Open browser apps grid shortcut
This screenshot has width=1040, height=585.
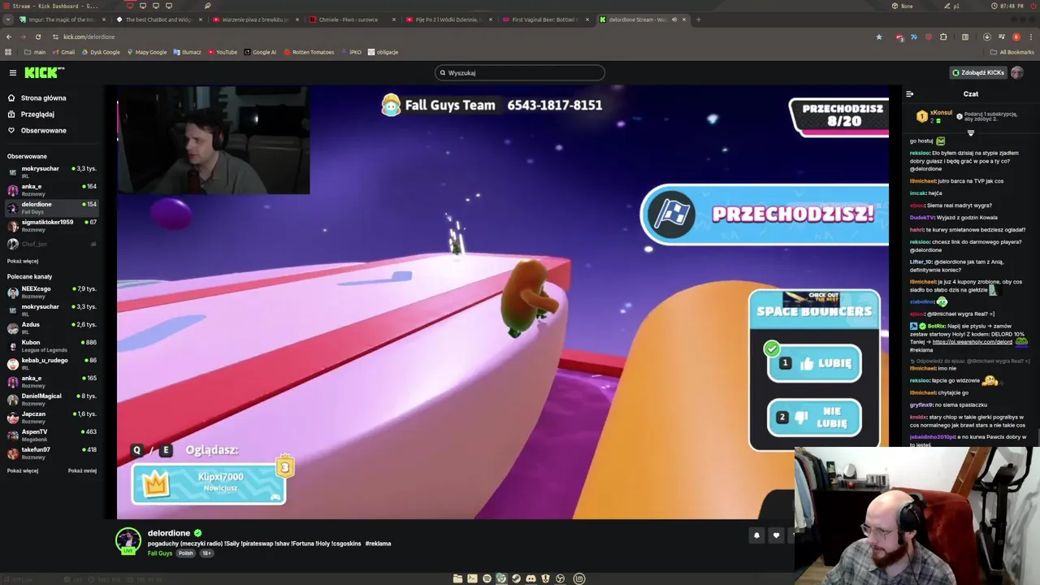(x=8, y=52)
